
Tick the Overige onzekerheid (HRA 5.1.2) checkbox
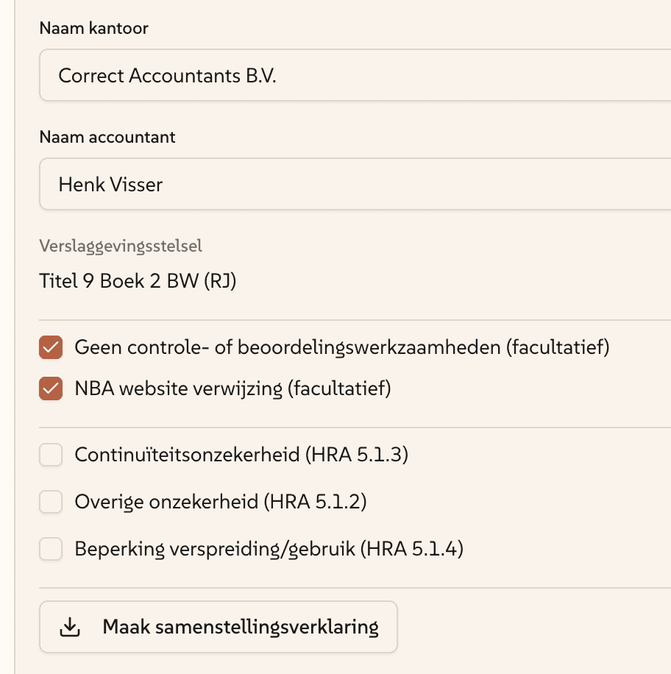click(x=51, y=502)
